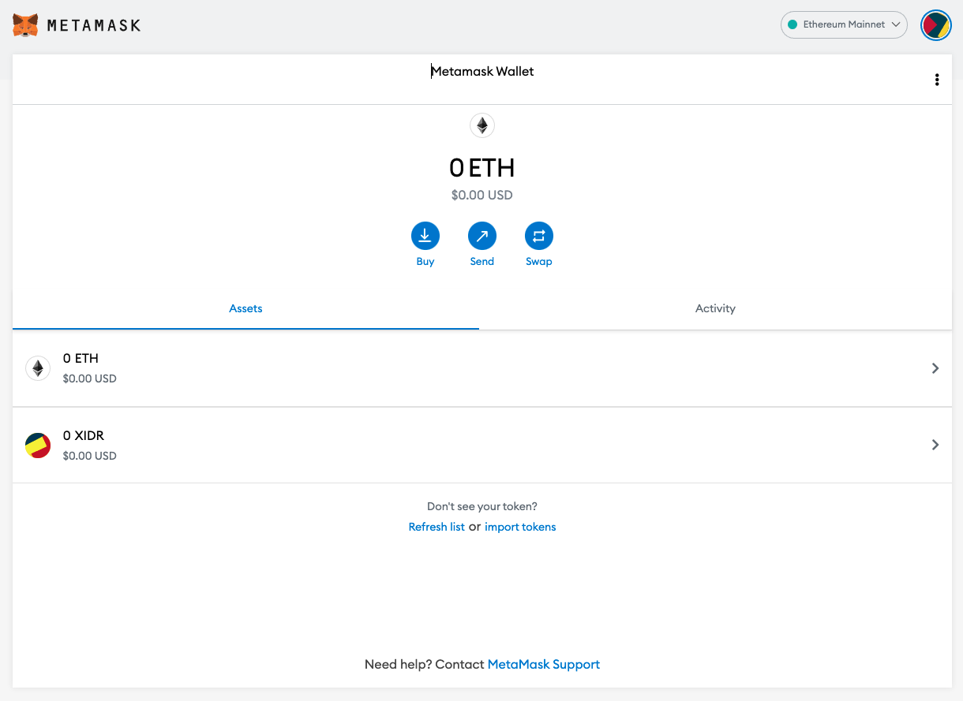
Task: Switch to the Assets tab
Action: (245, 308)
